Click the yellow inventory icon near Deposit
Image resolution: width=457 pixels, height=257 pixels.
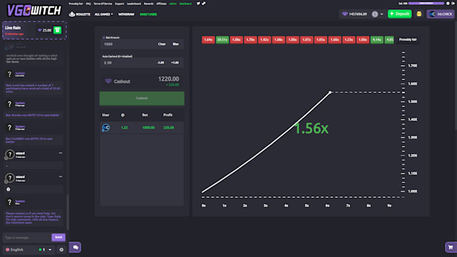(419, 13)
